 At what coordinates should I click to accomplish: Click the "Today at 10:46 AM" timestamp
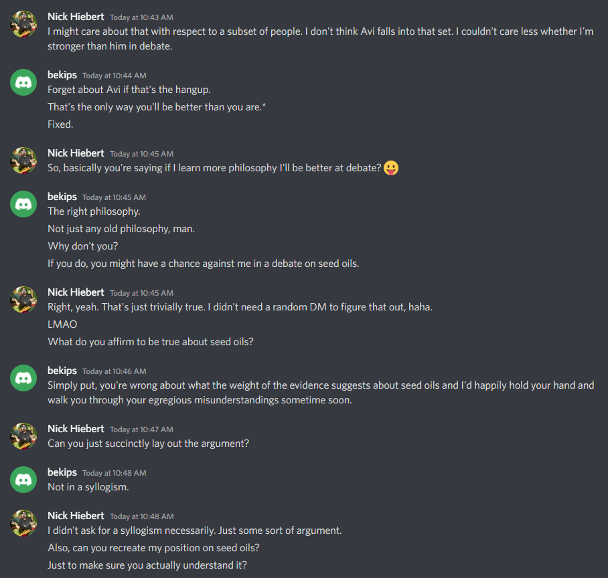coord(114,371)
